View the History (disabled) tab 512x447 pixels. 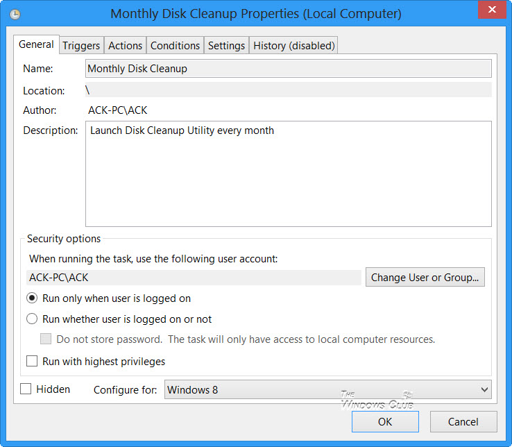tap(294, 46)
